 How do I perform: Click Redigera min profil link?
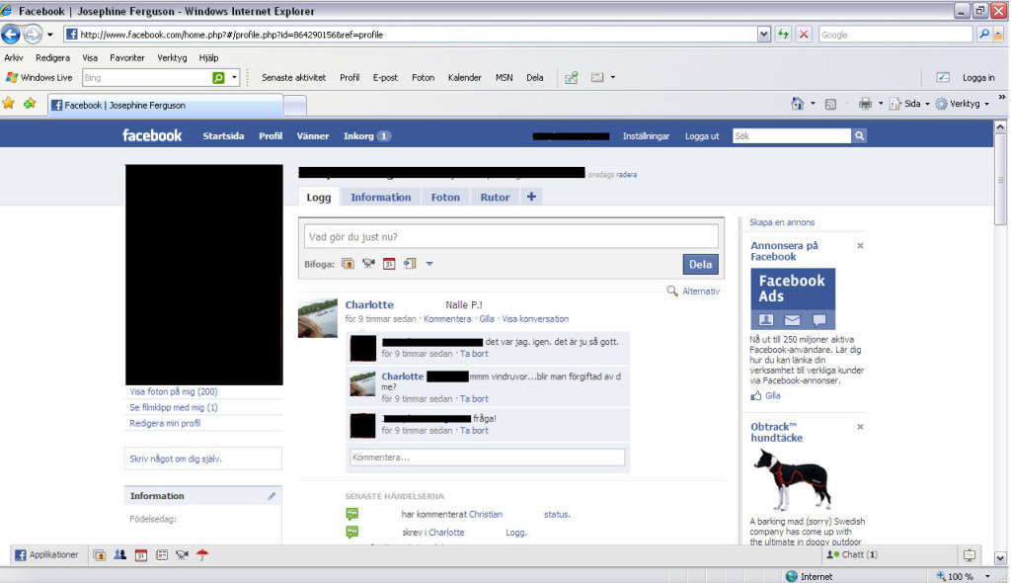pos(165,423)
